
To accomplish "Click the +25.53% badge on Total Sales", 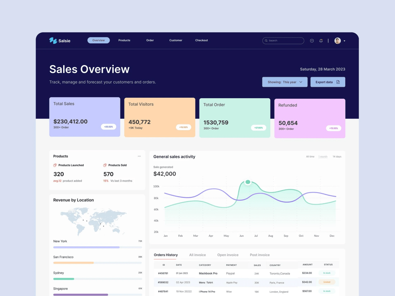I will (x=109, y=127).
